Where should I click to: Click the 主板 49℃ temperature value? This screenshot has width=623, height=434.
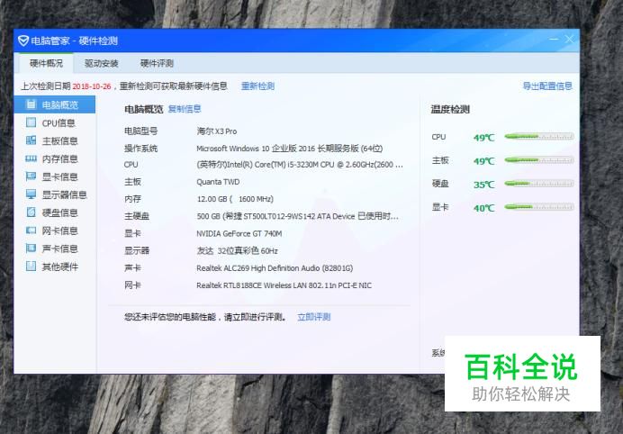(484, 161)
